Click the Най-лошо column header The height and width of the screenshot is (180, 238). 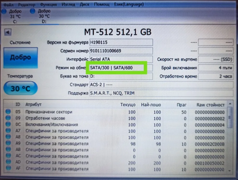151,105
